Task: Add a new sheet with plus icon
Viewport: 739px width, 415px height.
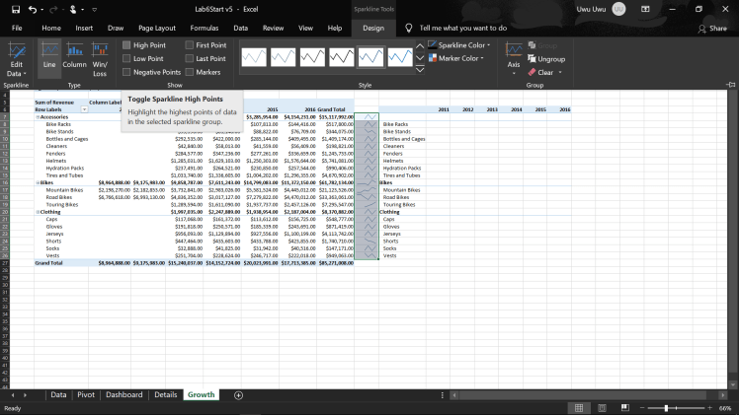Action: [x=238, y=394]
